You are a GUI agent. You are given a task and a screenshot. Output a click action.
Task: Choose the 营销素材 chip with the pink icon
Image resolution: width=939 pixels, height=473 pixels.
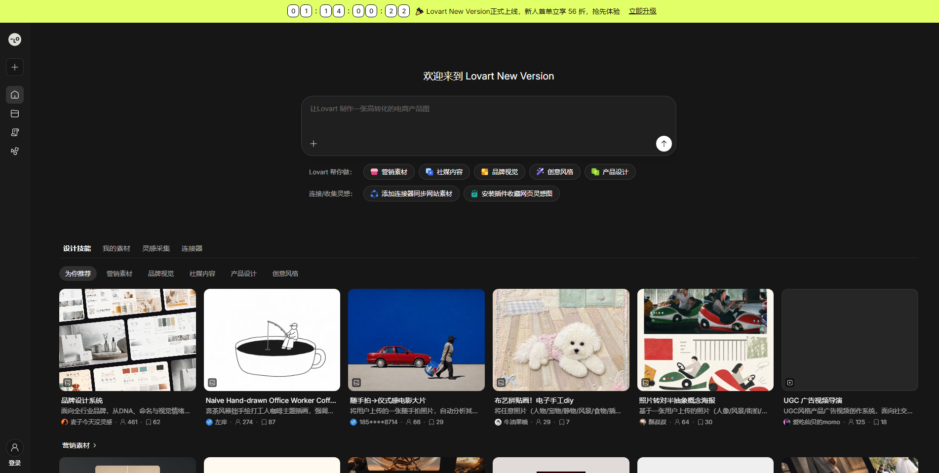(389, 172)
